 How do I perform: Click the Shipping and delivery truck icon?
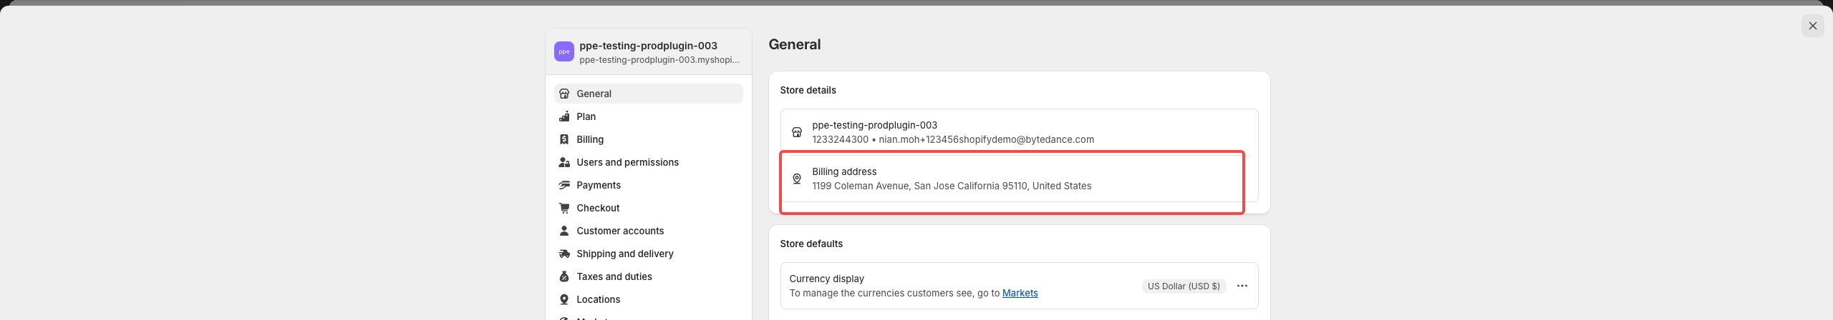[564, 254]
